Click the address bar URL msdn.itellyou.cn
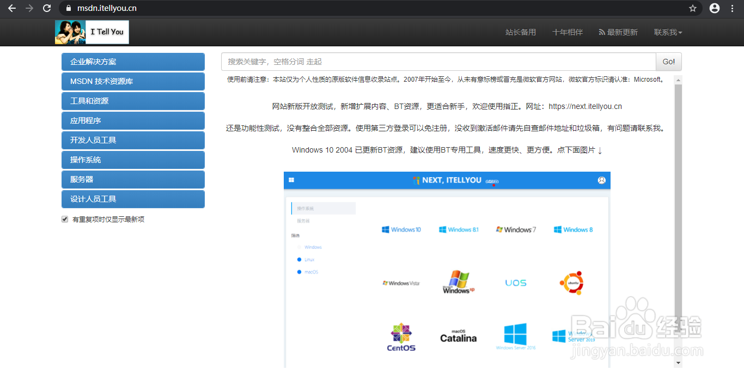The height and width of the screenshot is (376, 744). [x=107, y=8]
